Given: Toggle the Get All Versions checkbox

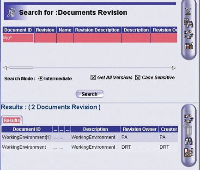Looking at the screenshot, I should click(93, 78).
